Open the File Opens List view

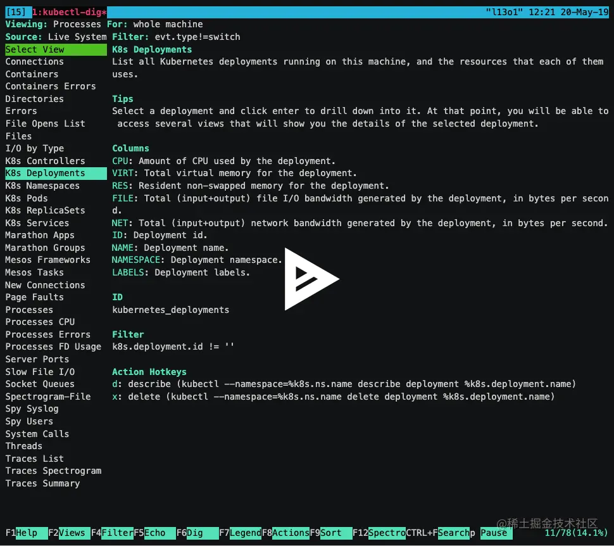[45, 124]
